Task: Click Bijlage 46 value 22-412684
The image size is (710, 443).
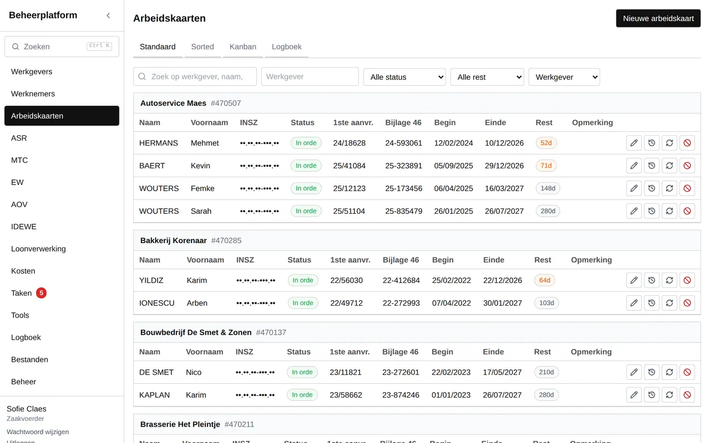Action: 401,280
